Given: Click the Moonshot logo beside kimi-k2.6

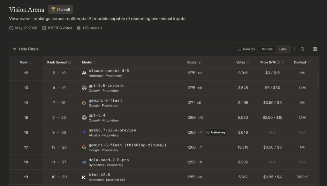Looking at the screenshot, I should click(84, 177).
